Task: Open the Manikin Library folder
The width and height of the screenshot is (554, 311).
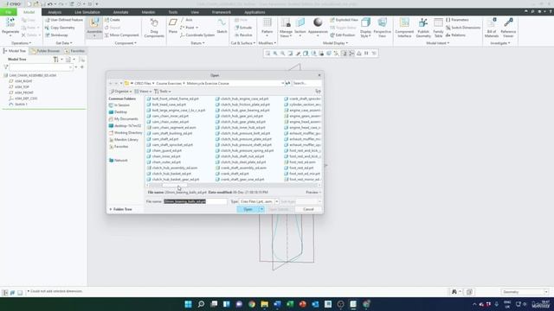Action: pos(124,140)
